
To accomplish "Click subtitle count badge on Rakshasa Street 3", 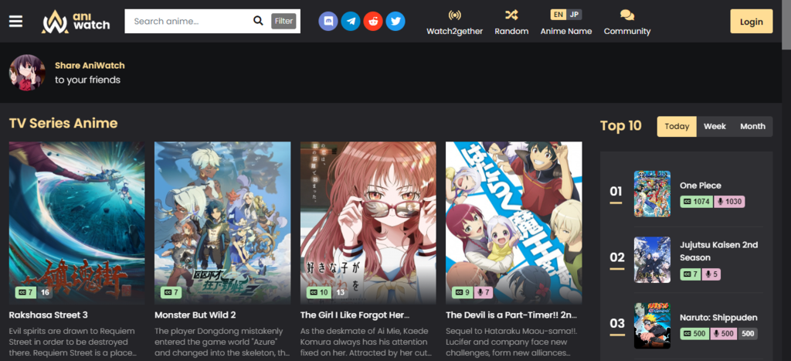I will (25, 292).
